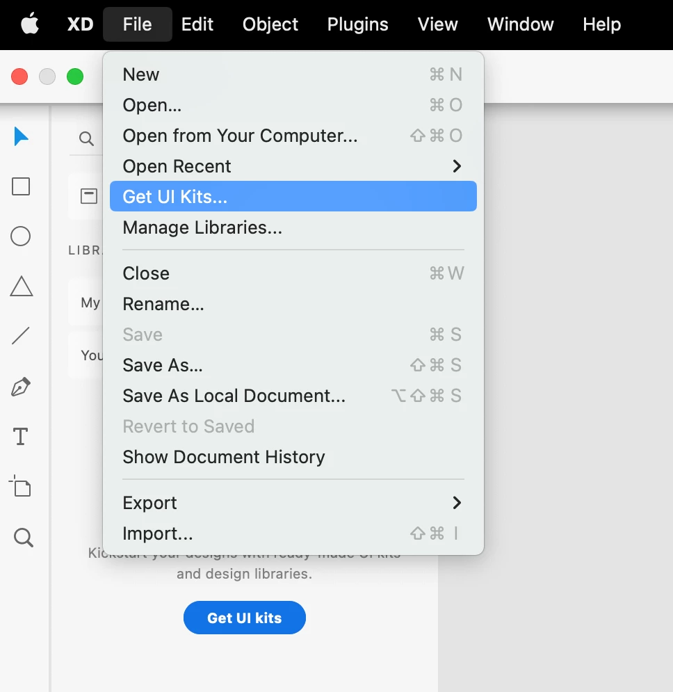Screen dimensions: 673x692
Task: Choose Close from the File menu
Action: pos(293,273)
